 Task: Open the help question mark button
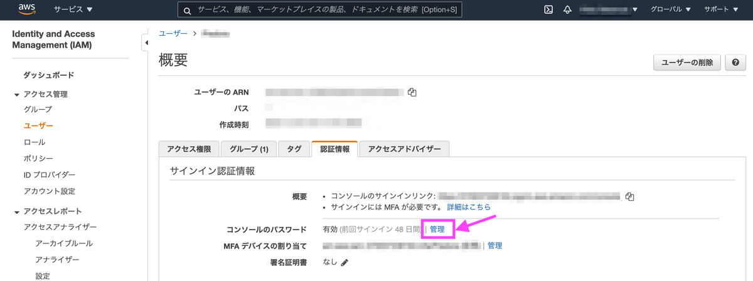[735, 63]
